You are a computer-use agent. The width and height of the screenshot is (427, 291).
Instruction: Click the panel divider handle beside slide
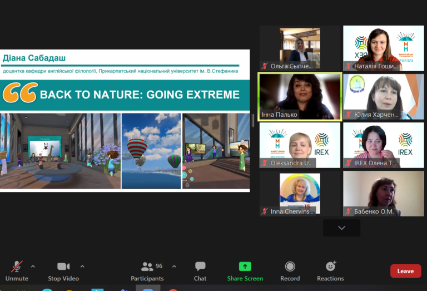[253, 120]
